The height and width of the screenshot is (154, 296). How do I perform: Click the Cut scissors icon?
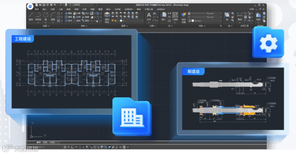coord(264,17)
